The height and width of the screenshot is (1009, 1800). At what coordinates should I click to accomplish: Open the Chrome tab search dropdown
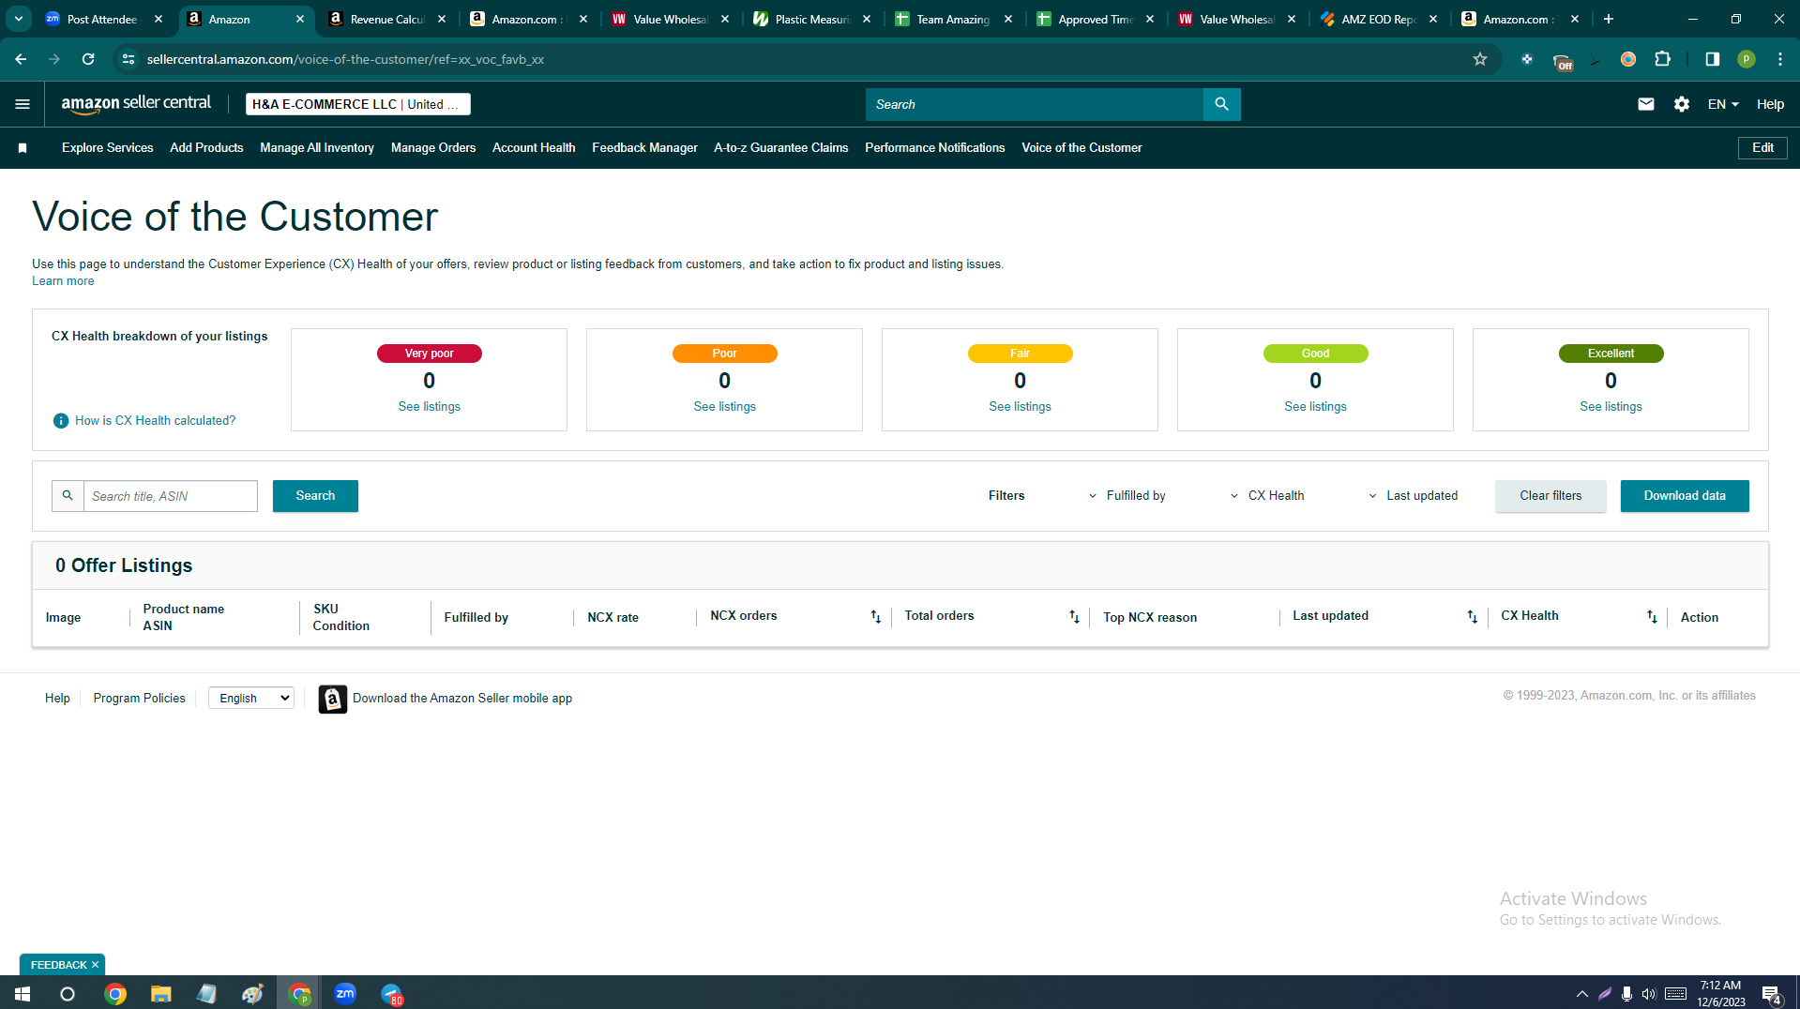[x=18, y=19]
